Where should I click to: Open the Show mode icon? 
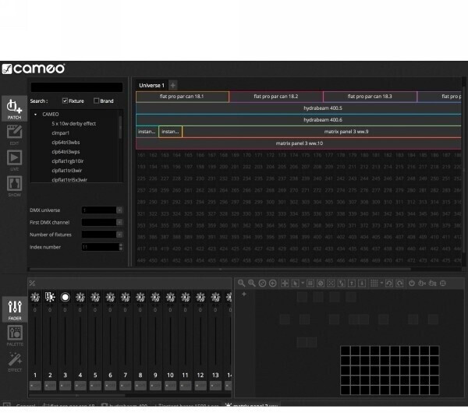13,185
